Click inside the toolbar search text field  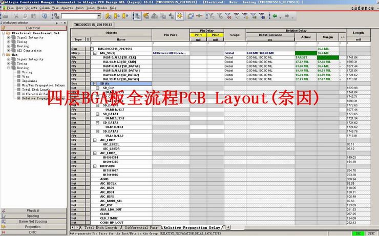[x=79, y=16]
